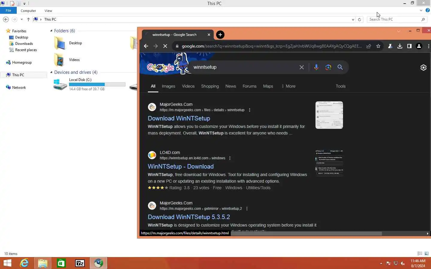Open a new browser tab with the plus button

click(x=220, y=35)
